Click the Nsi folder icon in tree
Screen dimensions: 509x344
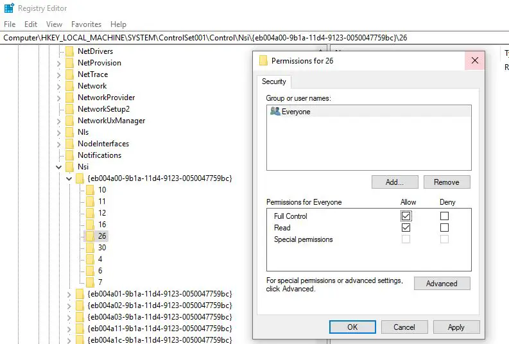tap(70, 167)
